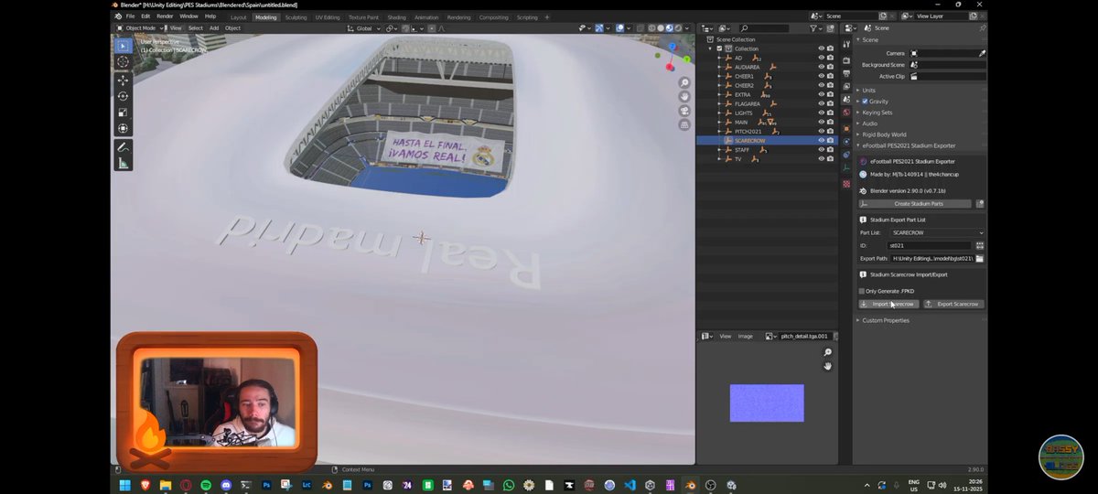
Task: Select the Annotate tool
Action: [x=123, y=147]
